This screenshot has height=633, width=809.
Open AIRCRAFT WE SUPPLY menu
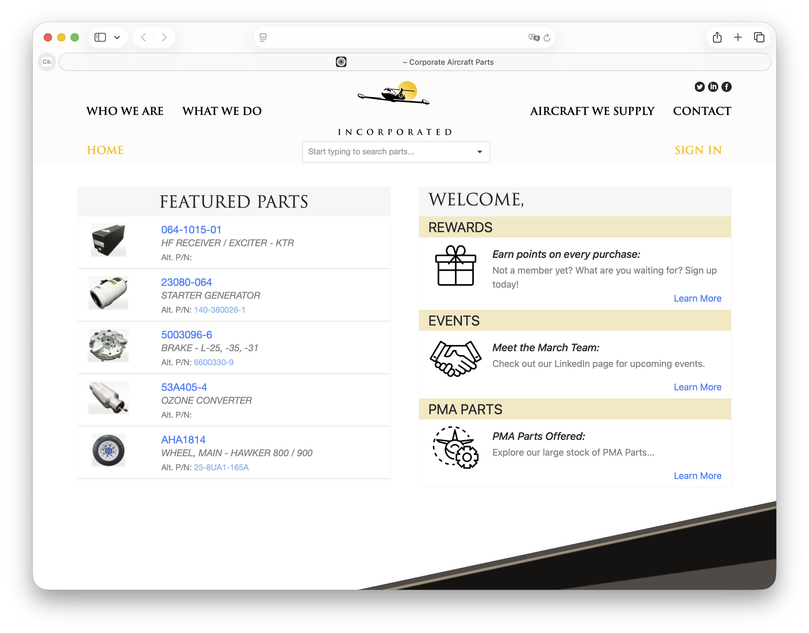[x=592, y=111]
